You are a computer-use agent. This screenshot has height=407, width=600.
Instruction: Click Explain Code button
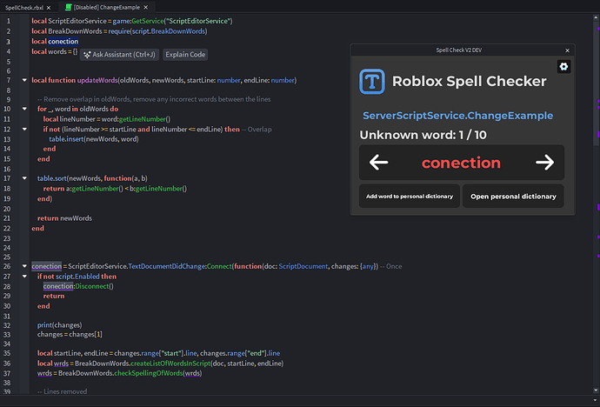(185, 55)
